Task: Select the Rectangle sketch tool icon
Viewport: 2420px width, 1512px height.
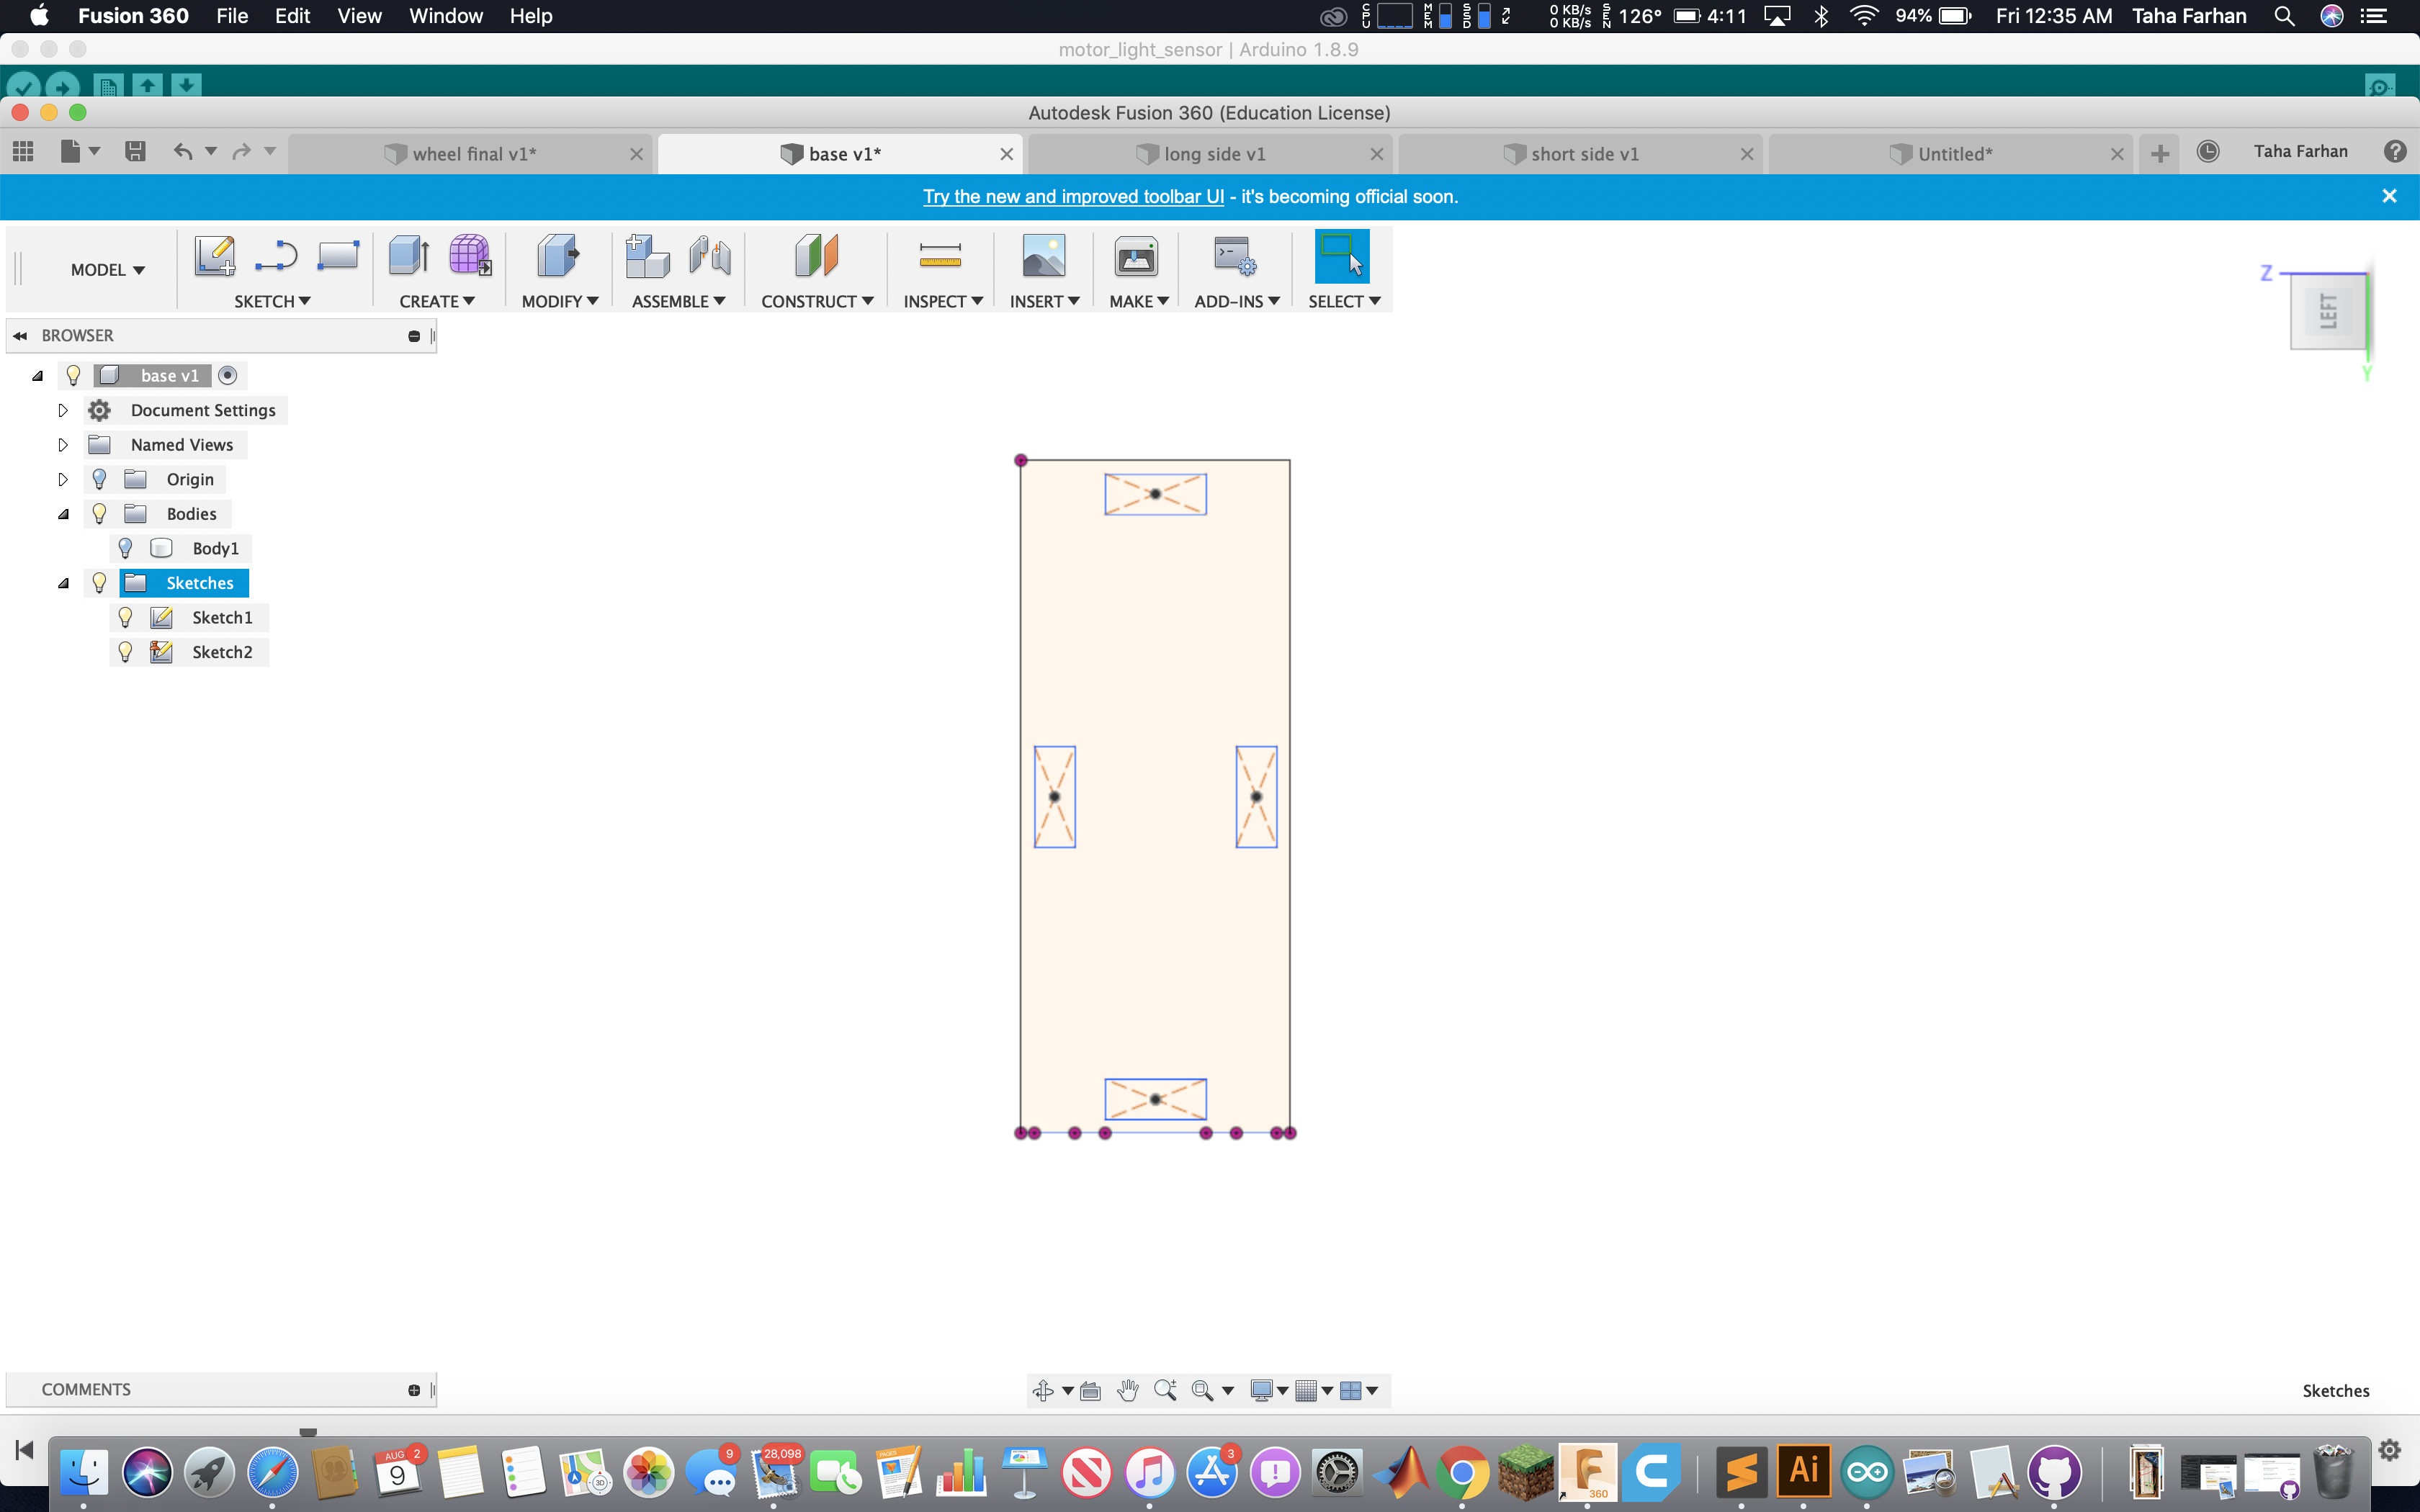Action: pos(338,256)
